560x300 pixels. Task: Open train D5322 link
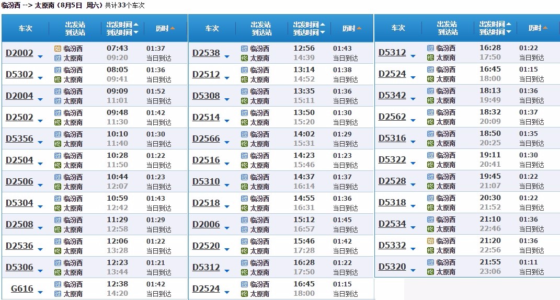392,159
